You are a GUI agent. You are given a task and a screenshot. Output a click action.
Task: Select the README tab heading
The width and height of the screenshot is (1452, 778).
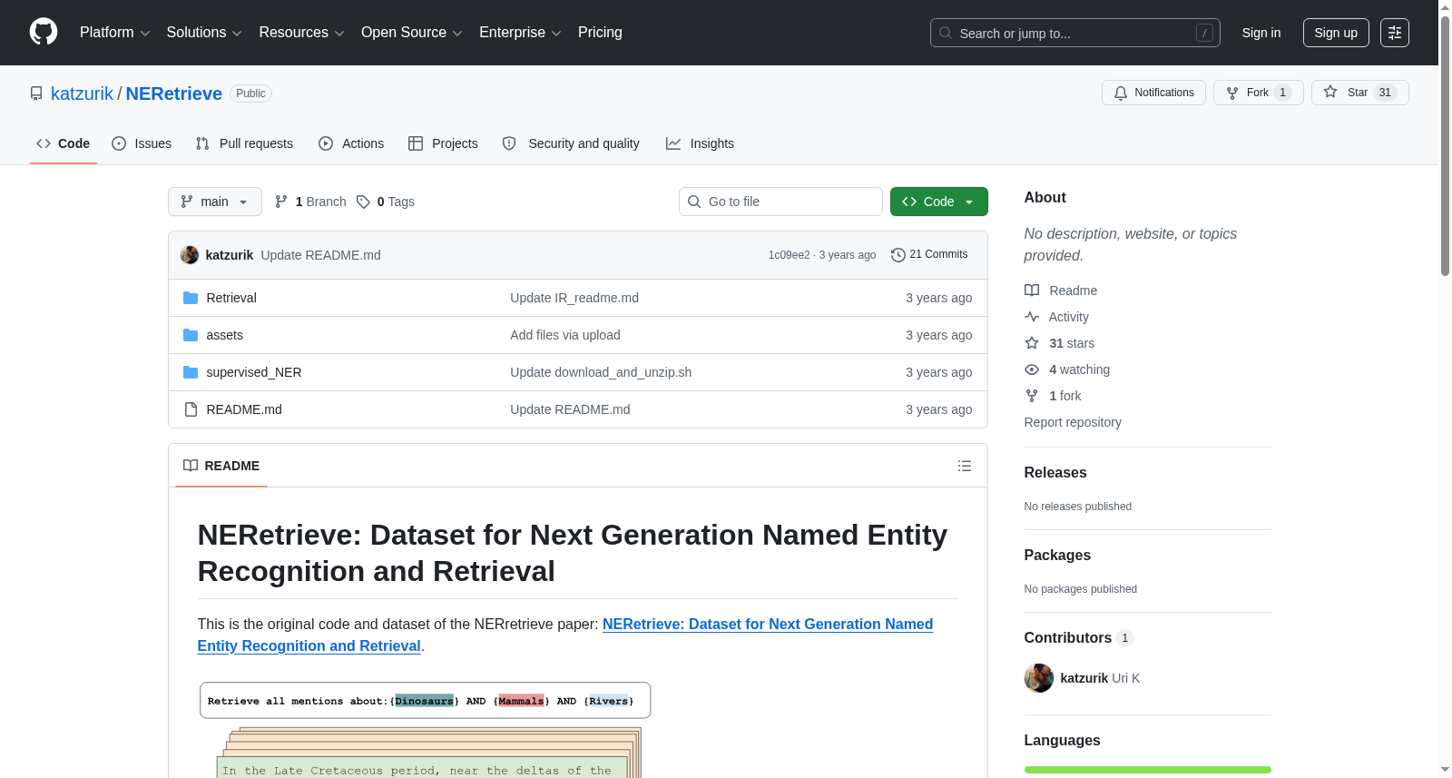coord(221,466)
